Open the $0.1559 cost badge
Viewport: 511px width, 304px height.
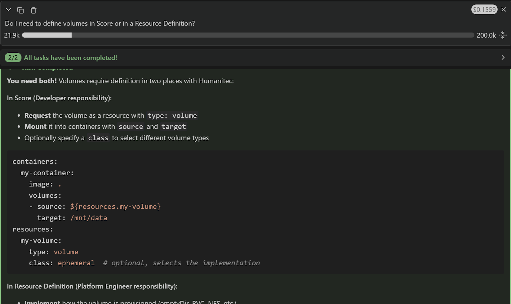484,10
